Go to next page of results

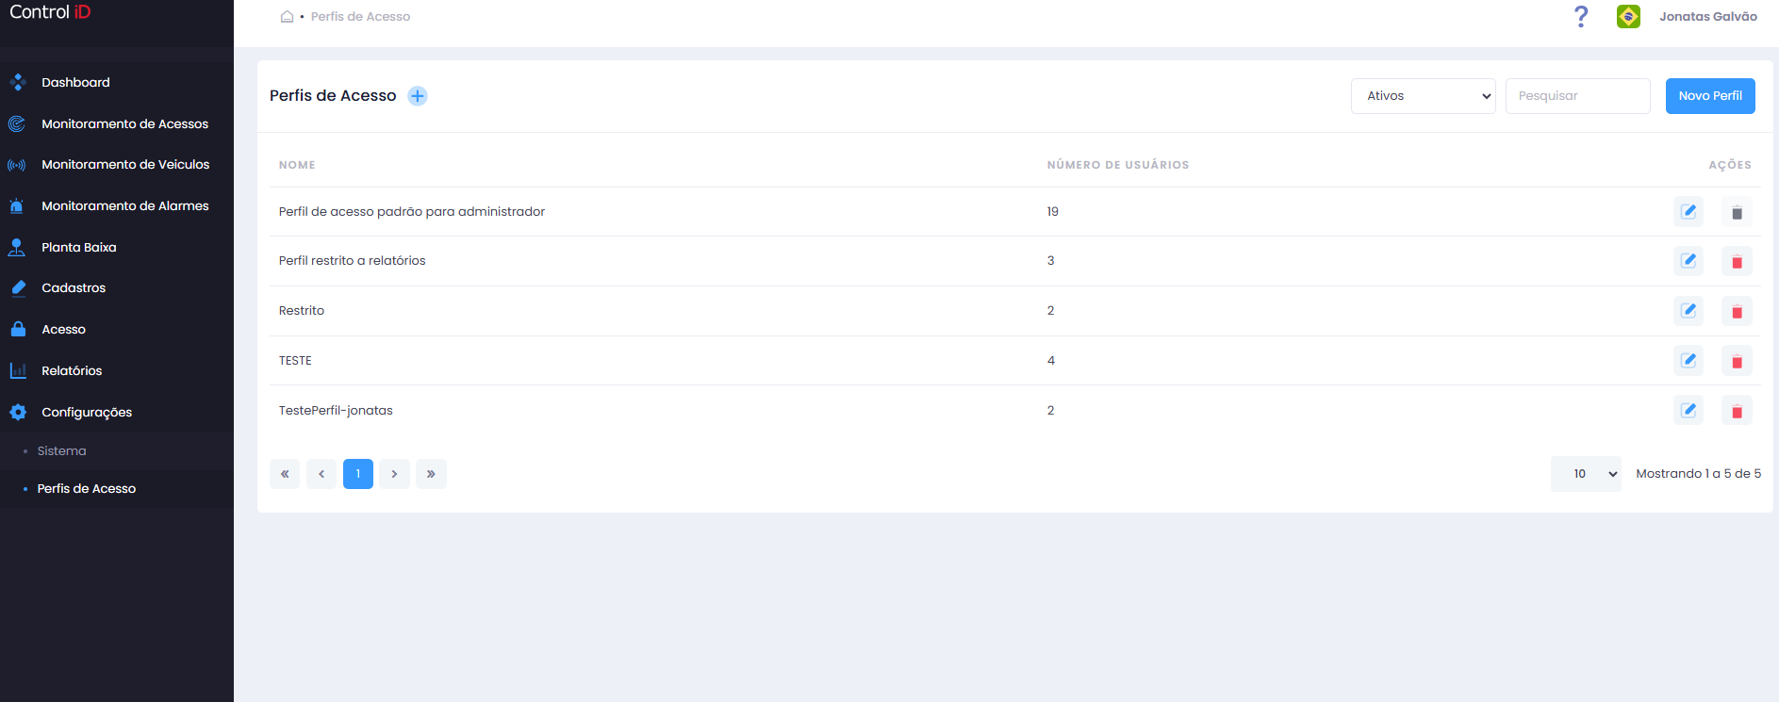click(394, 474)
